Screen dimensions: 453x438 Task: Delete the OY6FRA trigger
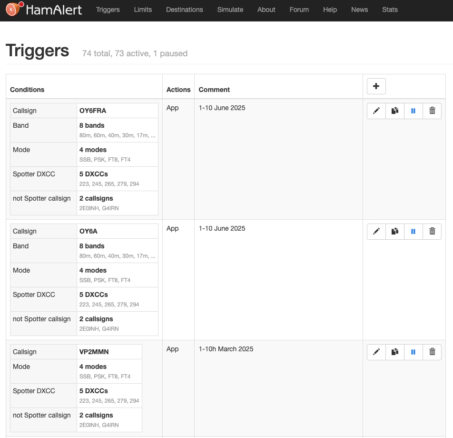pyautogui.click(x=432, y=111)
